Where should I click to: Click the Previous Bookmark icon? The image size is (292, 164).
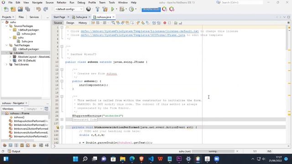coord(138,23)
